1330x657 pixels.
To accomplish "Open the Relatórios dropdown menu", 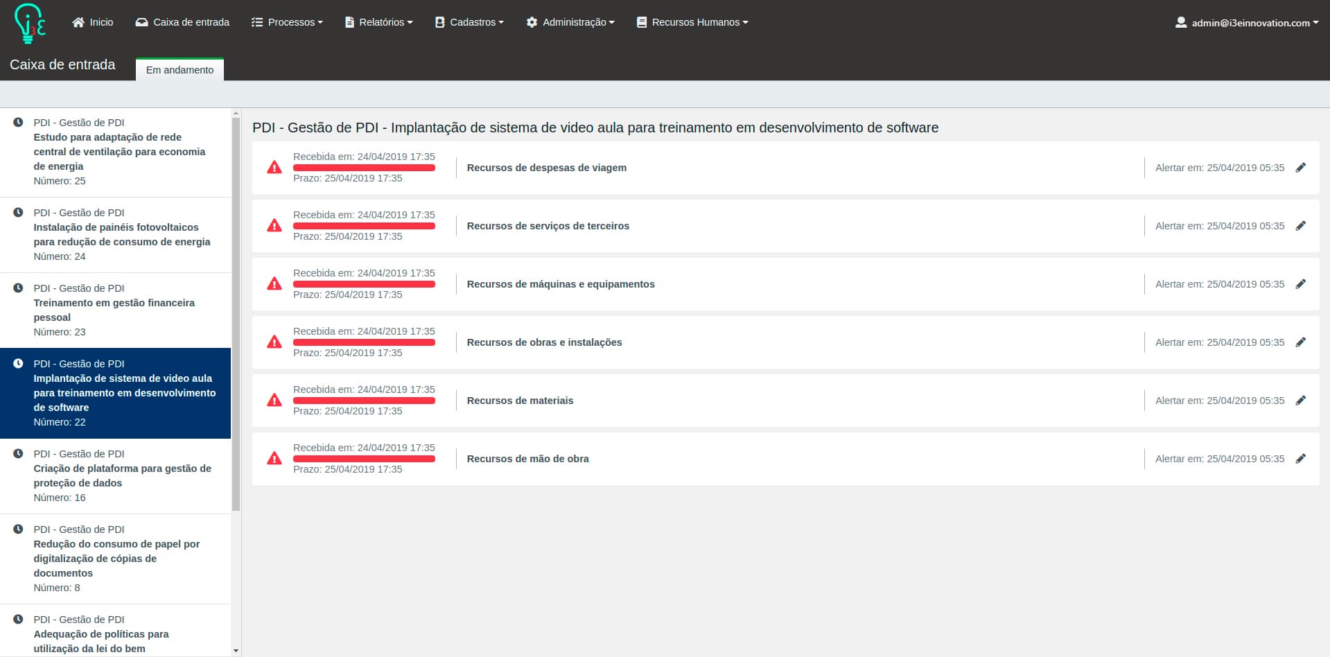I will click(x=378, y=22).
